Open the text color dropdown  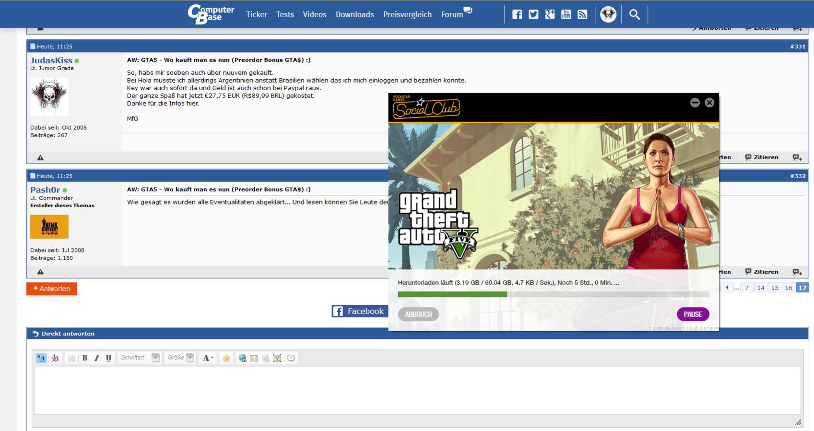pyautogui.click(x=208, y=358)
